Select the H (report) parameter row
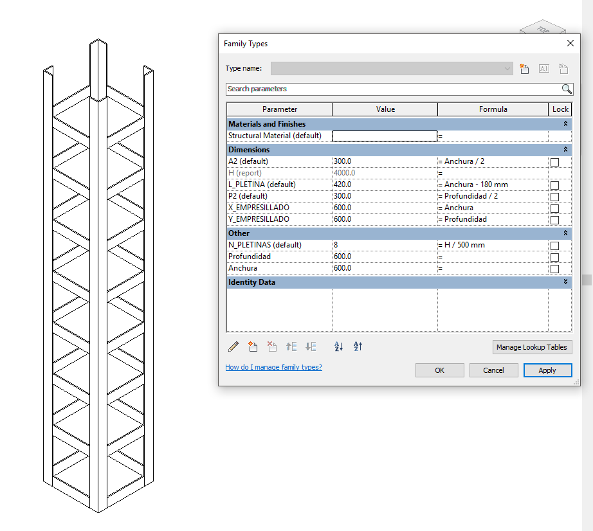This screenshot has height=531, width=593. click(399, 173)
